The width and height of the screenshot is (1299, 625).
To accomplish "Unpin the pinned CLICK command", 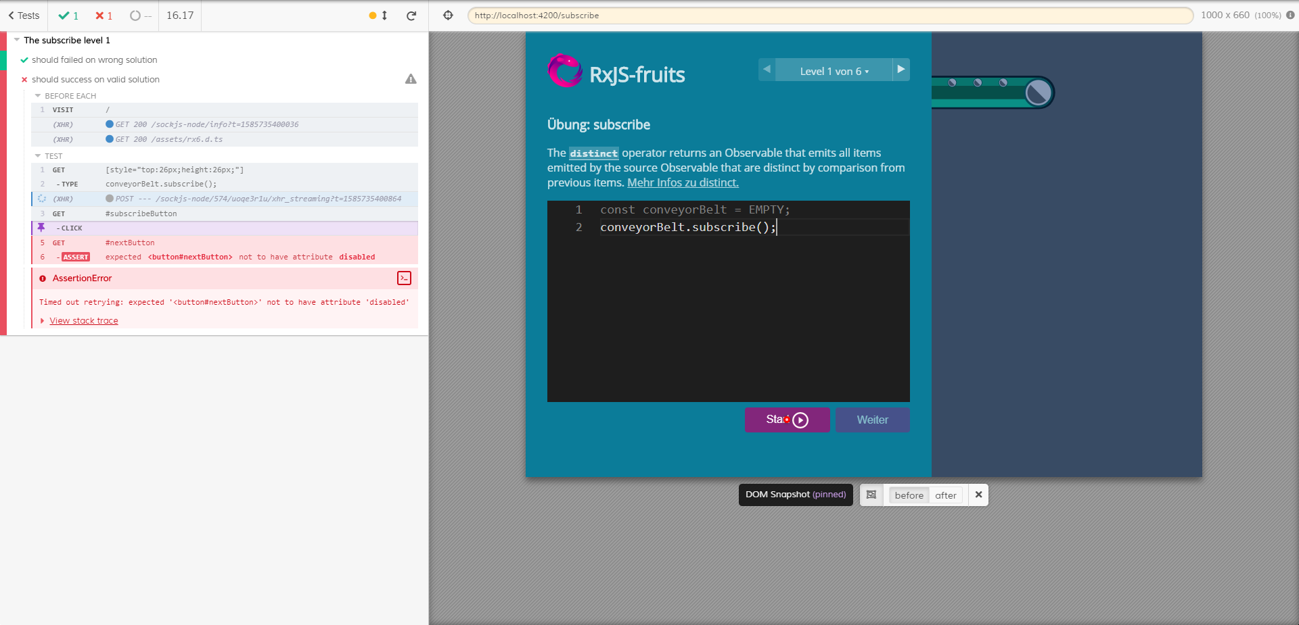I will 41,228.
